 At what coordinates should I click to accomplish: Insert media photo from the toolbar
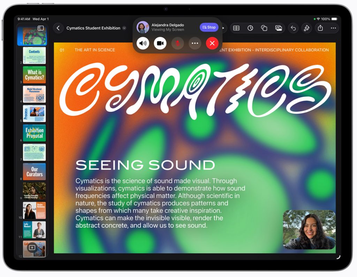point(279,28)
